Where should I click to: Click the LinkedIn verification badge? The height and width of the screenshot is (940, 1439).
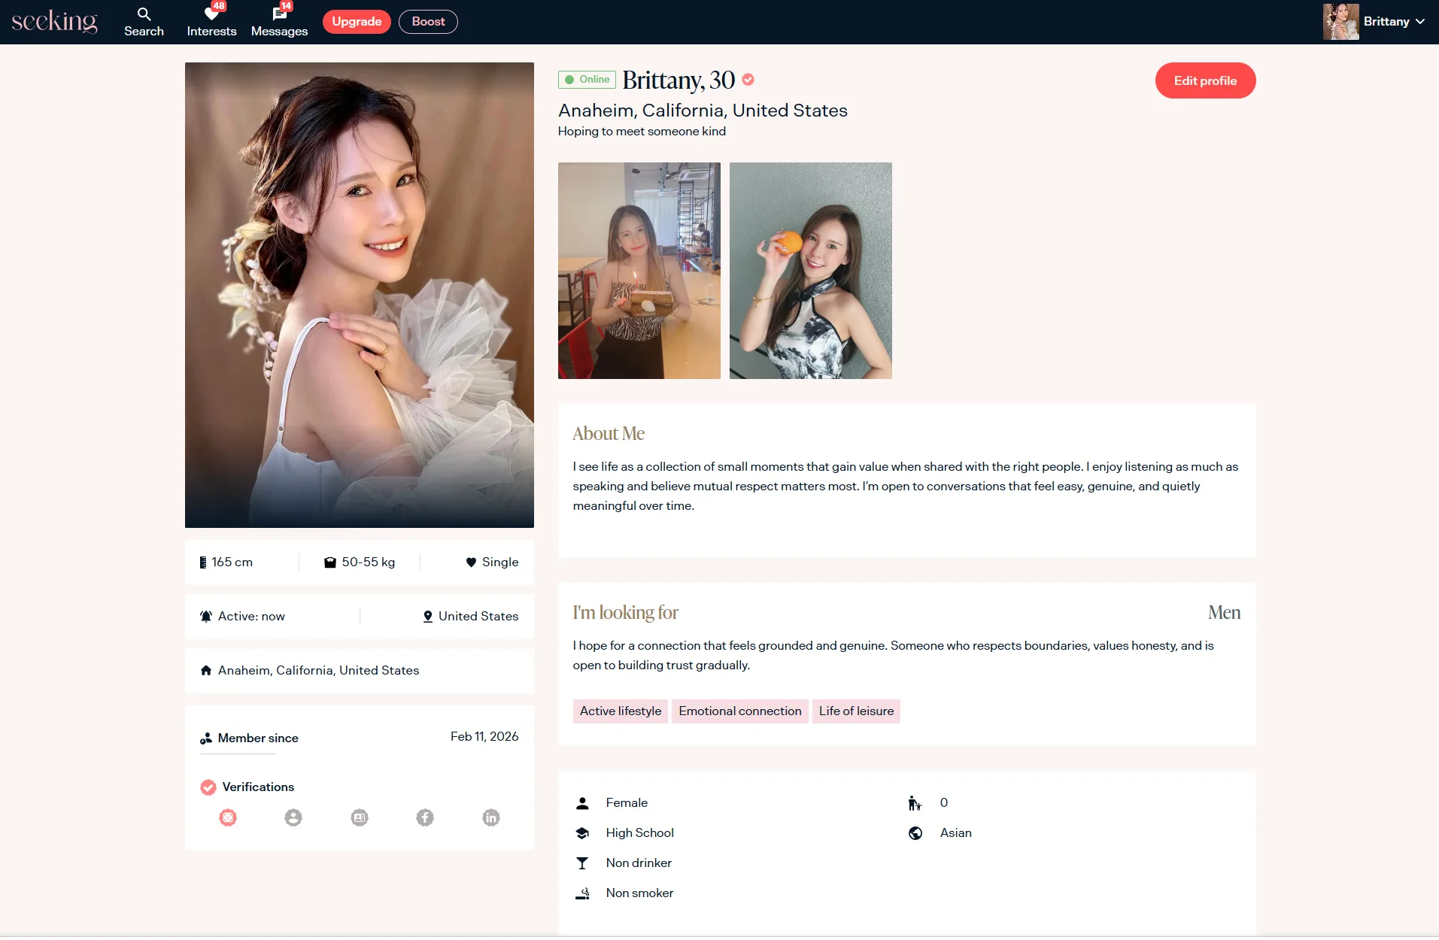click(491, 817)
